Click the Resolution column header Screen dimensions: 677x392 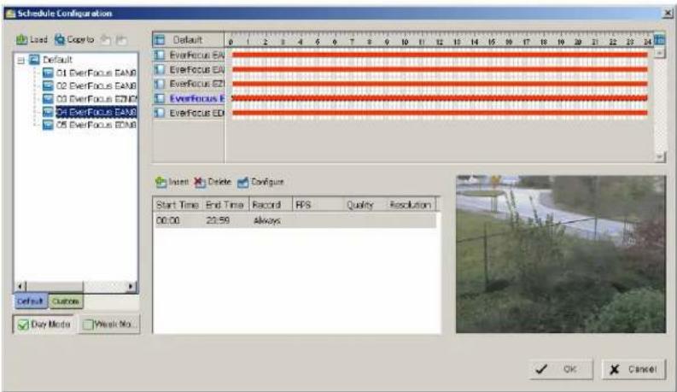411,205
